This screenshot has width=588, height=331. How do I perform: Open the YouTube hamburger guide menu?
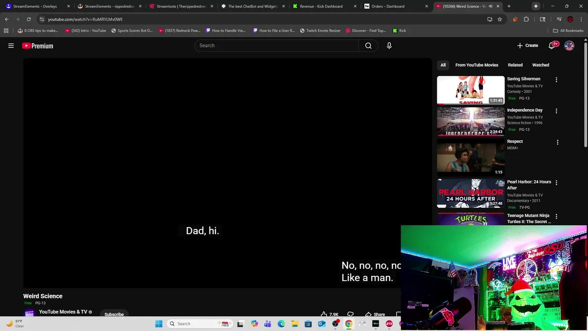click(x=11, y=46)
